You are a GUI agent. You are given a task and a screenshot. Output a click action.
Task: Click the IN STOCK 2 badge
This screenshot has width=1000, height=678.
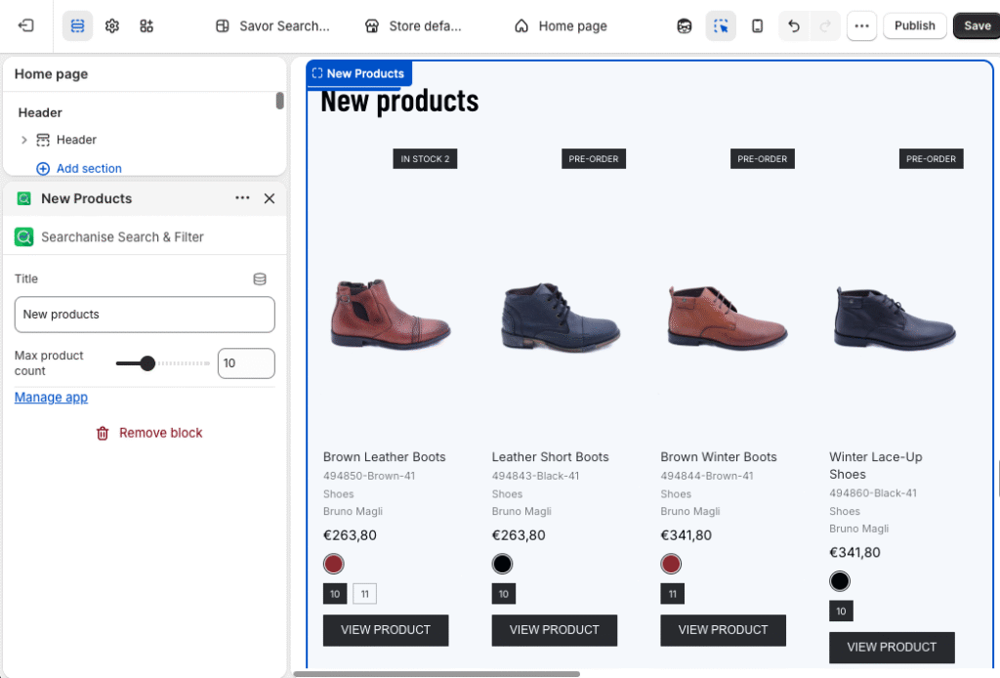[x=425, y=159]
